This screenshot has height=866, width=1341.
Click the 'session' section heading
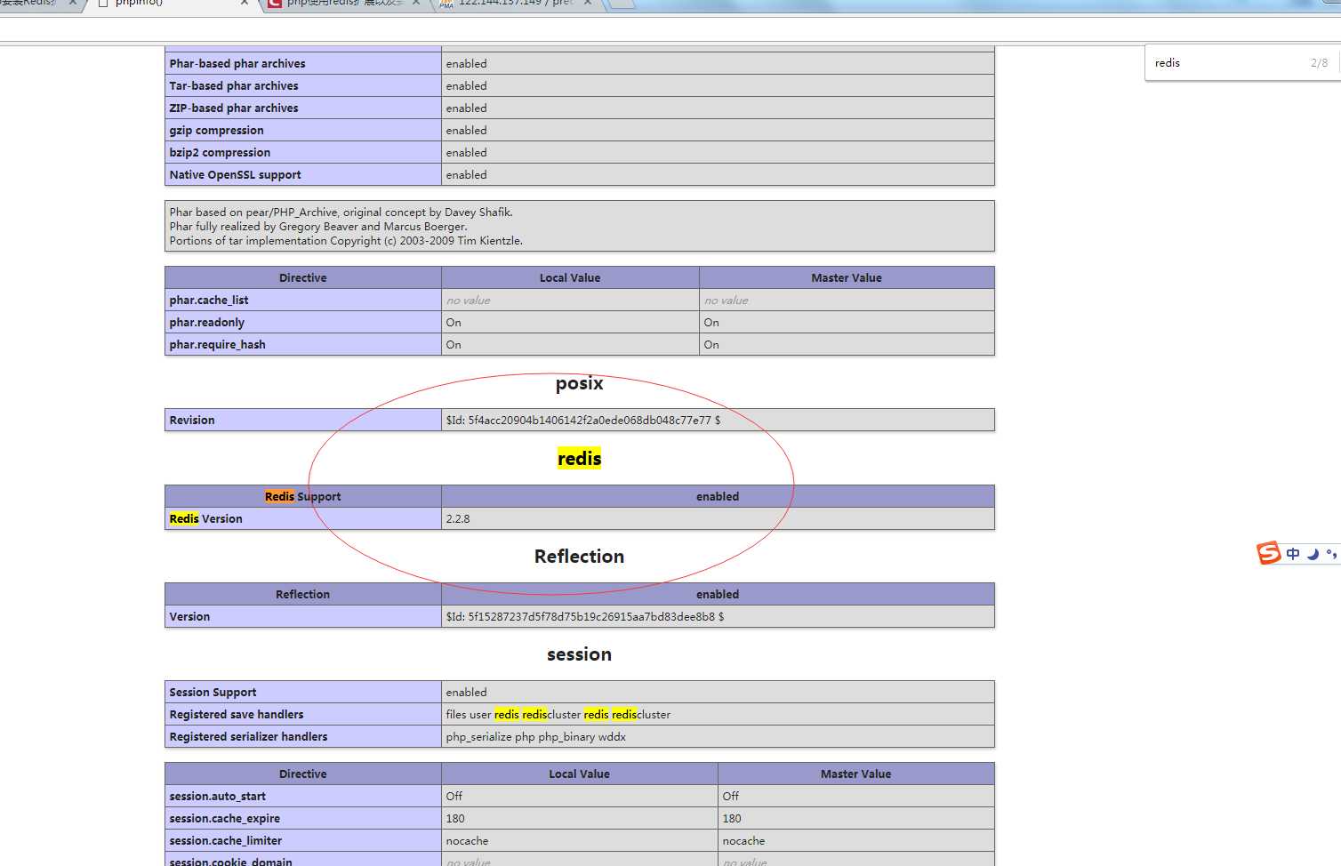(580, 654)
